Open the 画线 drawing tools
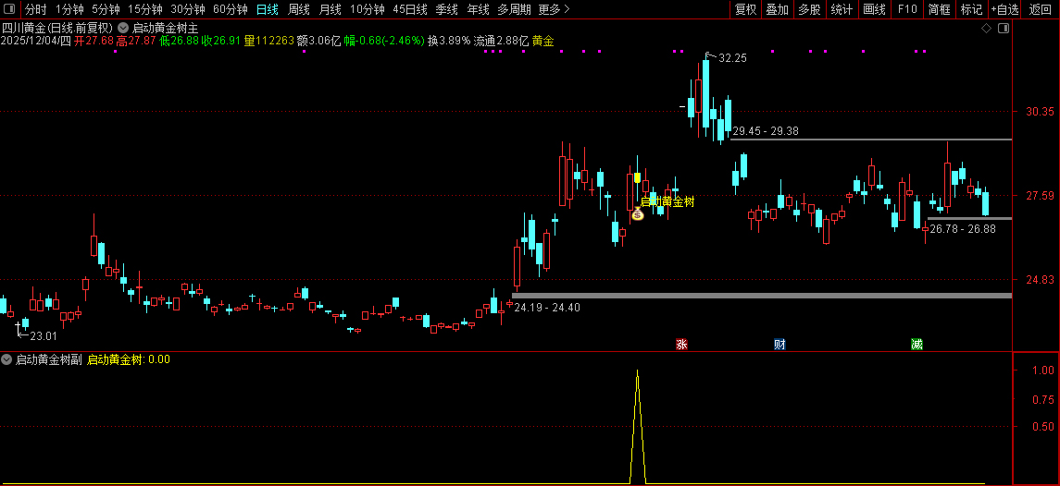The width and height of the screenshot is (1060, 486). pos(874,9)
